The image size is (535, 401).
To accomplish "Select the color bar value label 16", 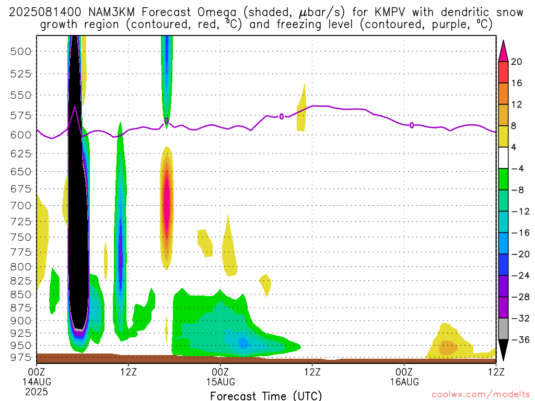I will click(x=517, y=83).
